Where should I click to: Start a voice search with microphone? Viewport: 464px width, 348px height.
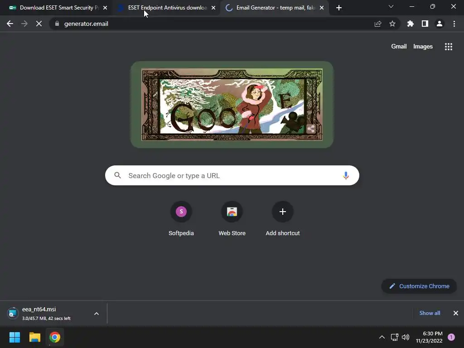346,175
